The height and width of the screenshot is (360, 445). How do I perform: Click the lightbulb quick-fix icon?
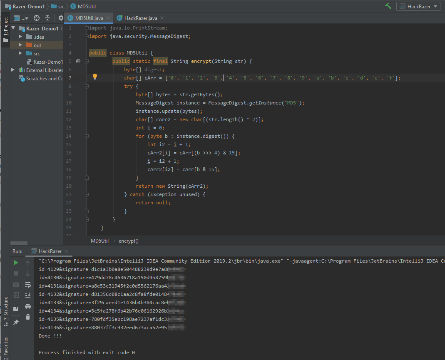[x=95, y=77]
